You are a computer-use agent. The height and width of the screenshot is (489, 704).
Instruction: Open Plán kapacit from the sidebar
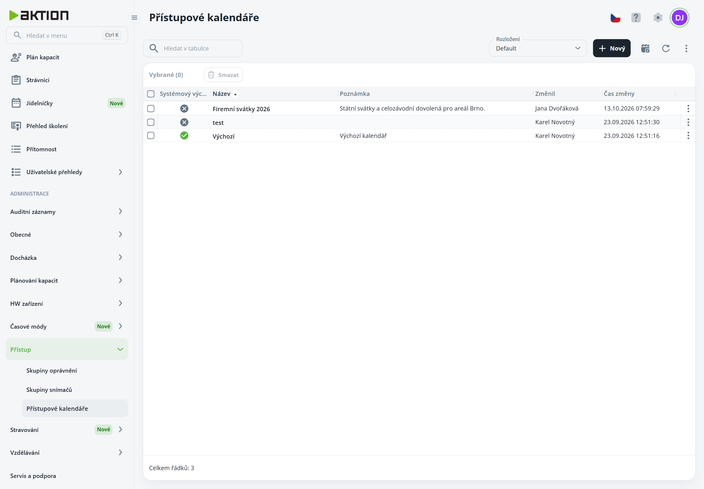tap(67, 57)
